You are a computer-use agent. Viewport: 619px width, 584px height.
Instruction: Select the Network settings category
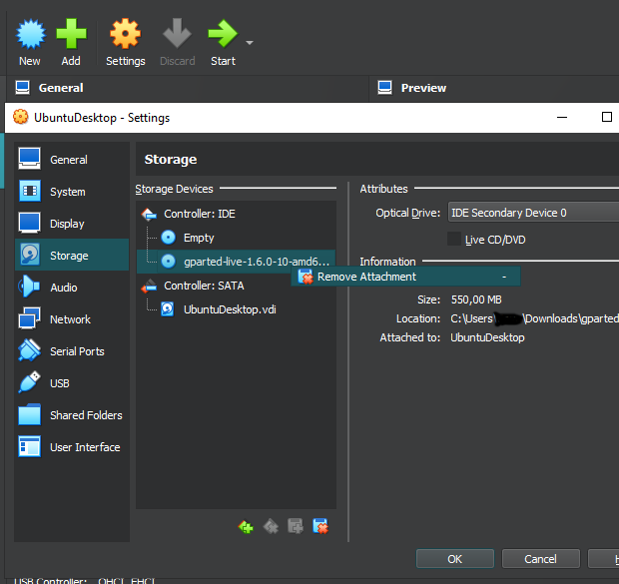click(x=72, y=319)
